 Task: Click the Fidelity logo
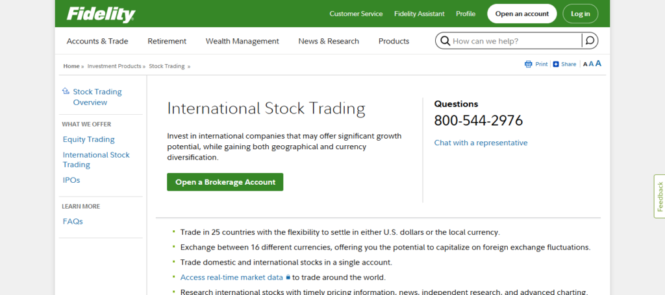[x=101, y=14]
